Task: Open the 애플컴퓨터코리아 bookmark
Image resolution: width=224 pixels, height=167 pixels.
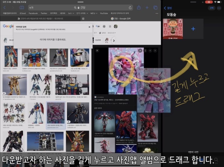Action: click(10, 13)
